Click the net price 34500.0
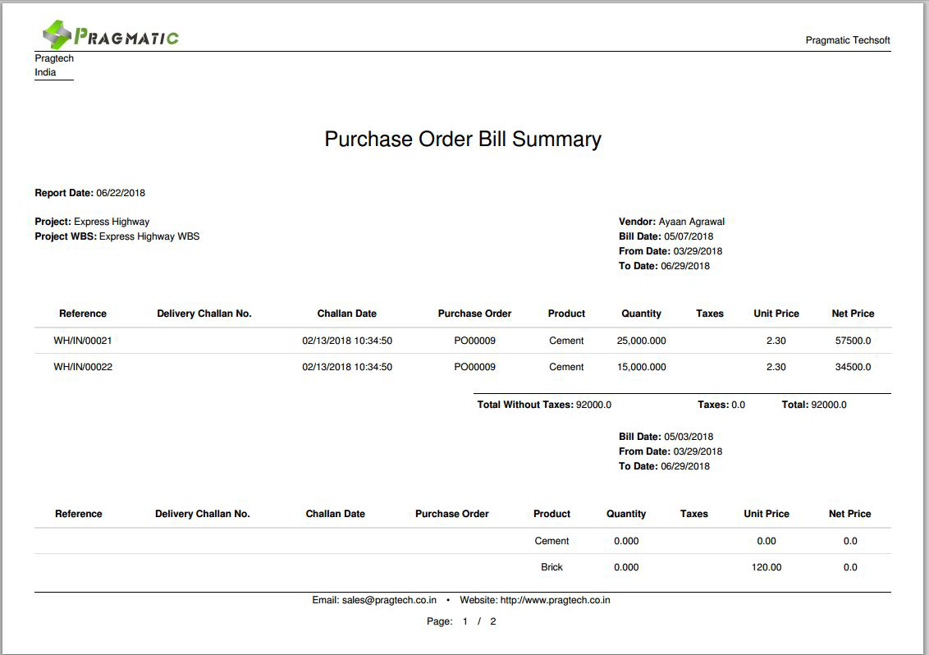This screenshot has width=929, height=655. coord(853,367)
